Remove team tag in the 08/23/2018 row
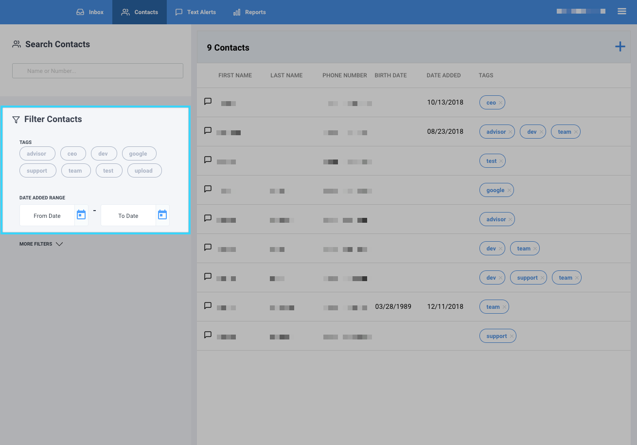This screenshot has width=637, height=445. 576,132
